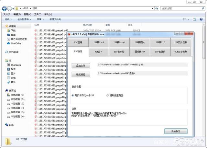Image resolution: width=207 pixels, height=148 pixels.
Task: Click 开始拆分 button
Action: (176, 131)
